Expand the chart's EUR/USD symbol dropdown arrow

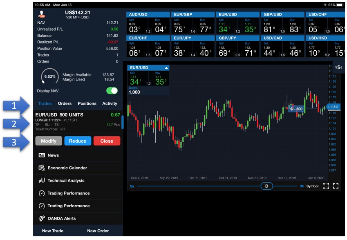166,68
